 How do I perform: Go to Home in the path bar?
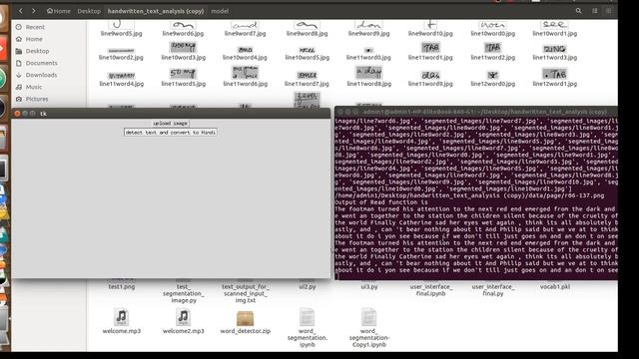tap(59, 11)
